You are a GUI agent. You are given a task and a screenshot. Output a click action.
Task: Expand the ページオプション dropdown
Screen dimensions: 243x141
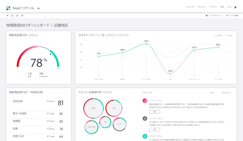coord(214,16)
